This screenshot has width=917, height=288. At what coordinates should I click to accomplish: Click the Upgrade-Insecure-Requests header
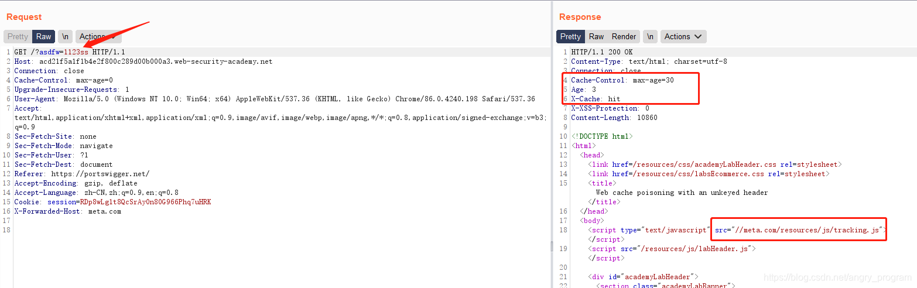pyautogui.click(x=72, y=90)
